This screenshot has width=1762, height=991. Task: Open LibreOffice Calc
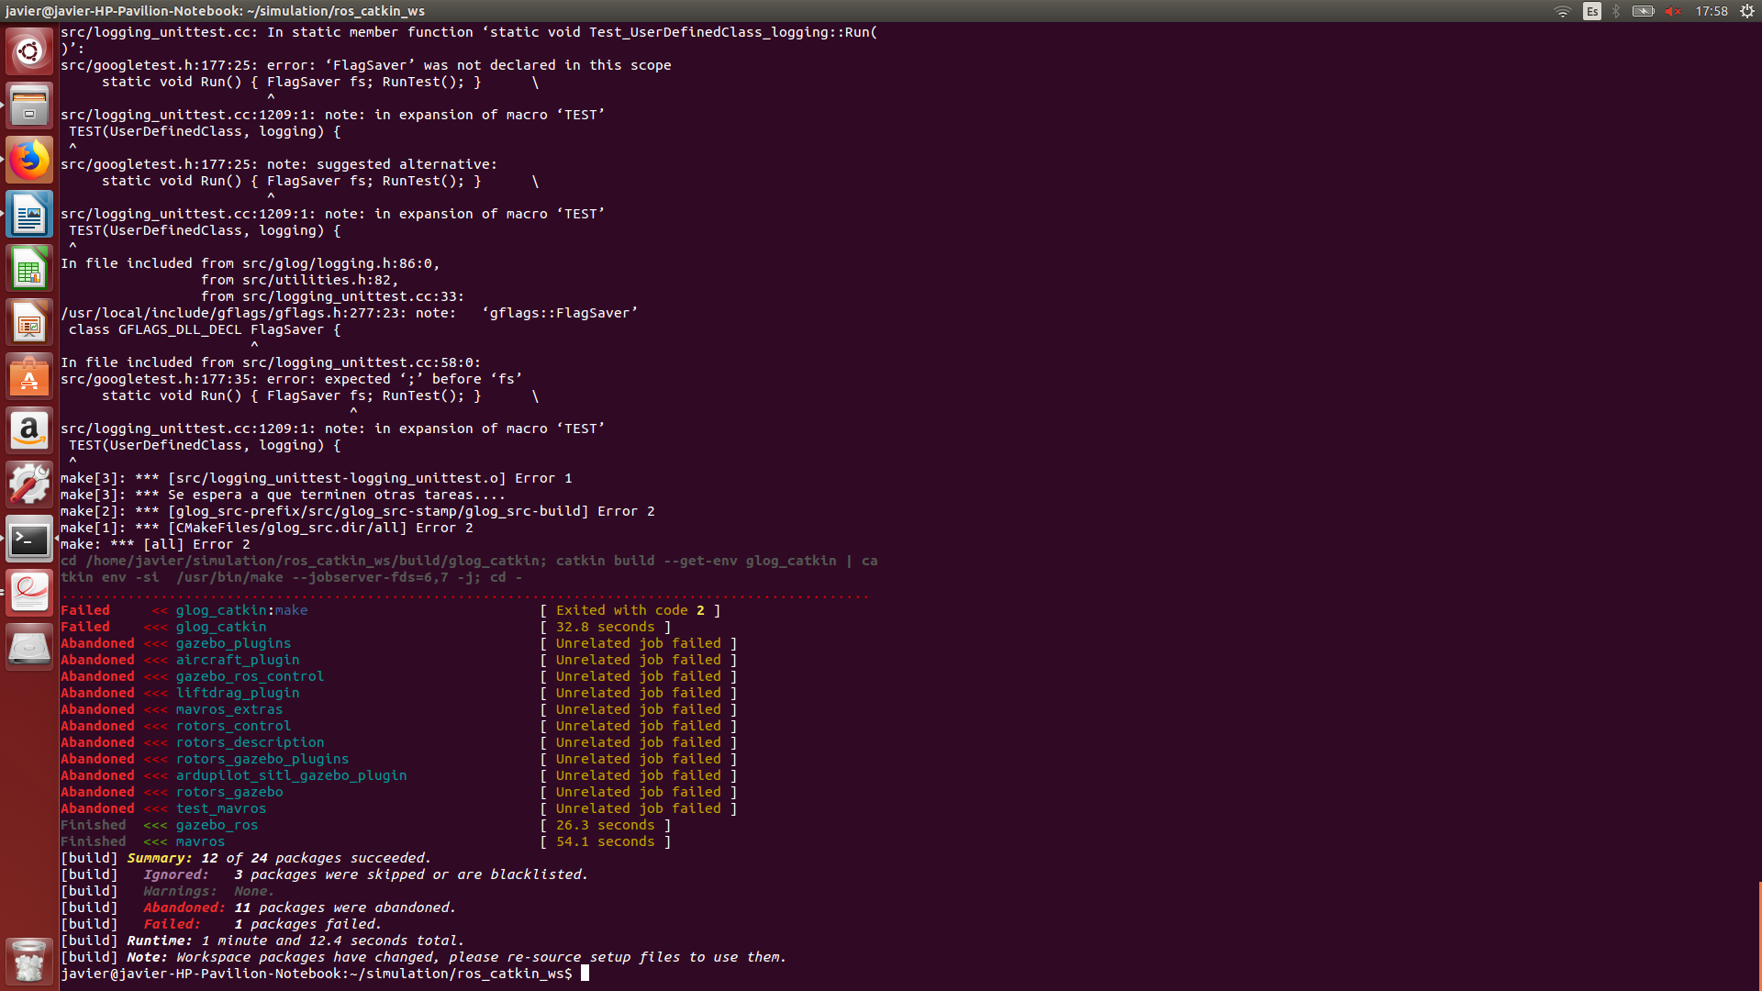point(29,268)
